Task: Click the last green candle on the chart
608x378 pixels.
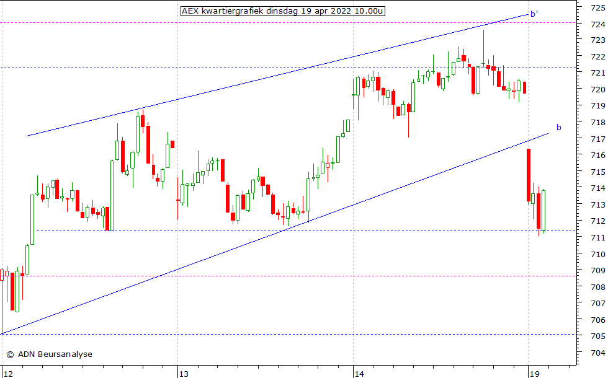Action: (543, 211)
